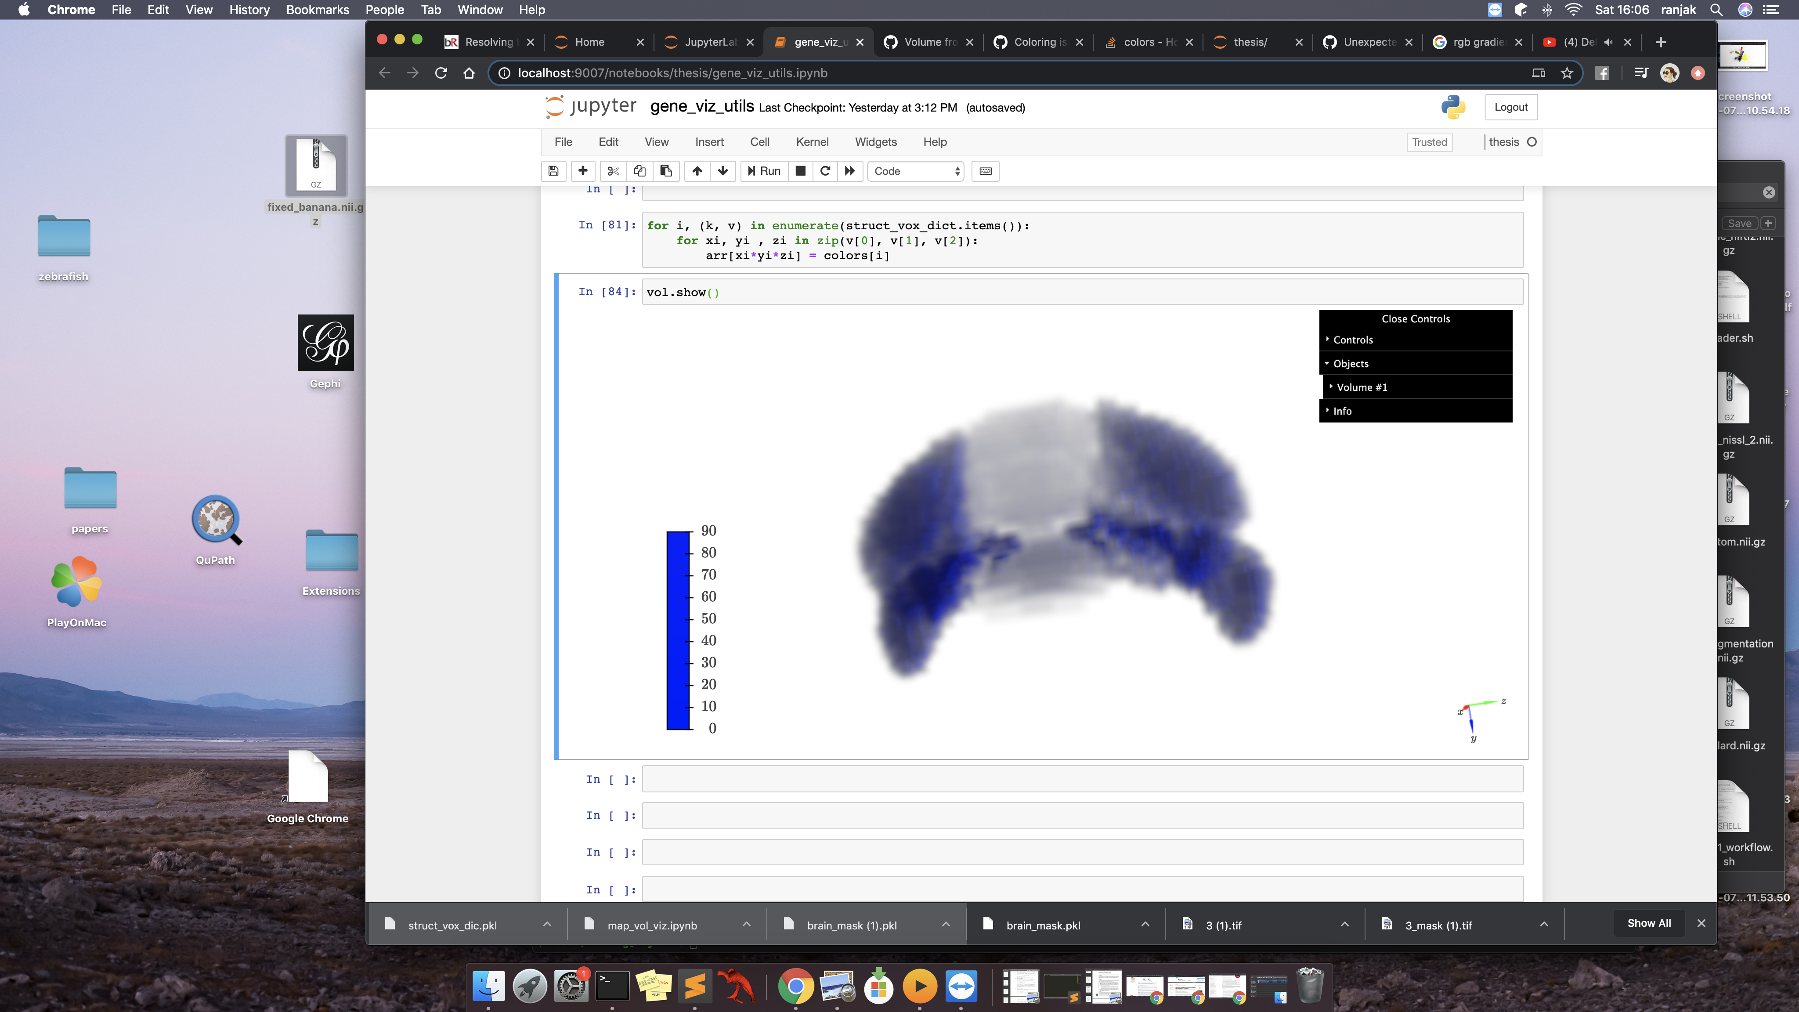Click the vol.show() code cell
1799x1012 pixels.
point(1082,292)
